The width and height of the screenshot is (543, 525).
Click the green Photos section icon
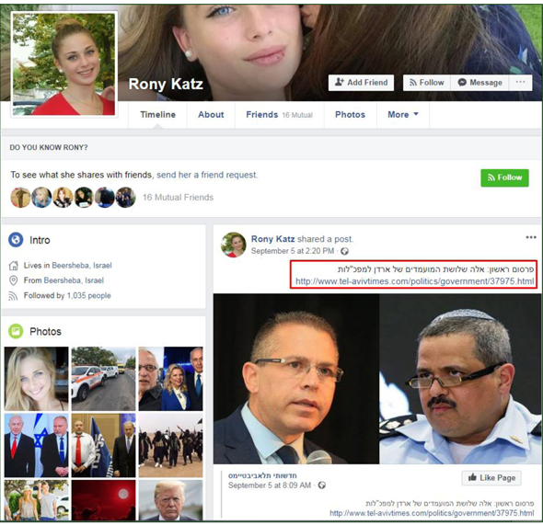16,331
